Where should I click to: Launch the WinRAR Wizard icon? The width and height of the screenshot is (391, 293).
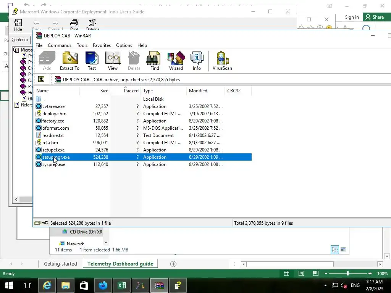click(x=176, y=61)
